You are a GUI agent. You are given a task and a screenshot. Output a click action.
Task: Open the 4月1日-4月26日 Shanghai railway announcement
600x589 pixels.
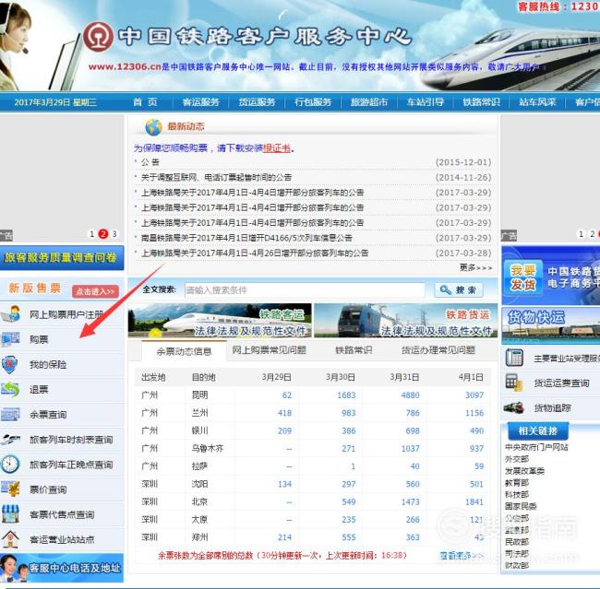point(255,253)
